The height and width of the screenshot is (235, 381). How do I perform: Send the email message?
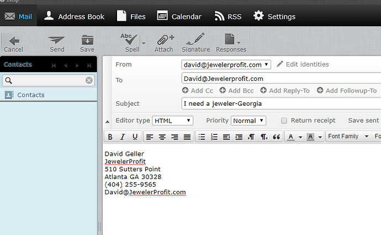57,45
